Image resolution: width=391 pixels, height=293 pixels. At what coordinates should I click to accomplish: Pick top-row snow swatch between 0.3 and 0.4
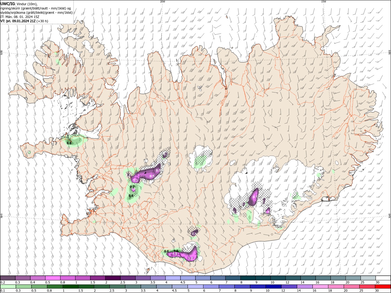(x=23, y=278)
